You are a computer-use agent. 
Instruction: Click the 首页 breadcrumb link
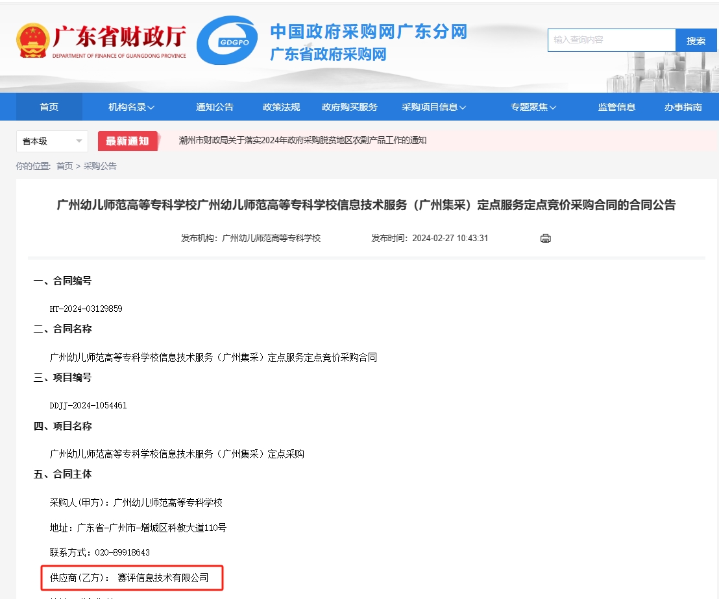point(65,166)
